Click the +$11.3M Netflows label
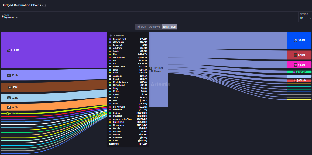Viewport: 312px width, 155px height. tap(157, 69)
